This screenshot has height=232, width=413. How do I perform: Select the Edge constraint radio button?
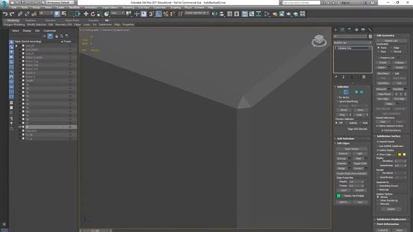[x=391, y=48]
